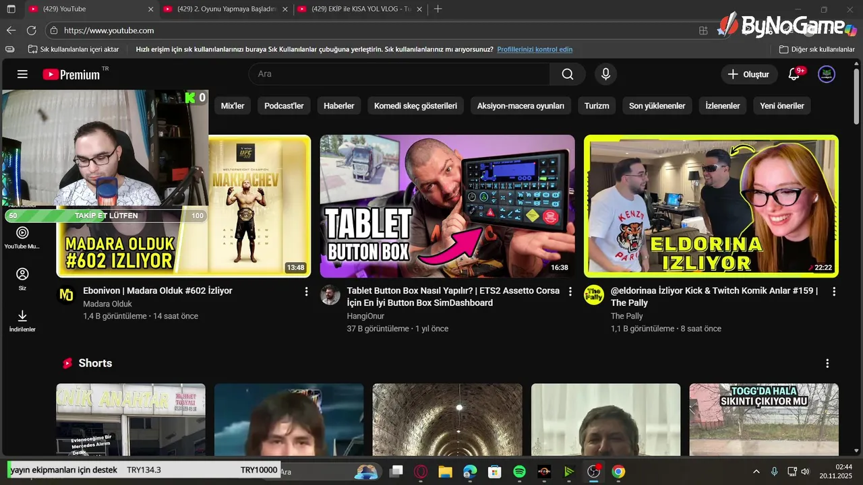Image resolution: width=863 pixels, height=485 pixels.
Task: Close the EKİP ile KISA YOL VLOG tab
Action: point(420,9)
